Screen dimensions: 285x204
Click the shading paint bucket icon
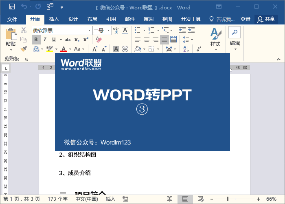[138, 49]
